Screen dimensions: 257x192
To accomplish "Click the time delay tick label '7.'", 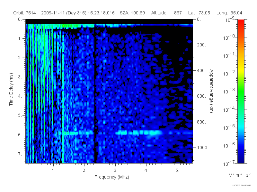I will [20, 154].
